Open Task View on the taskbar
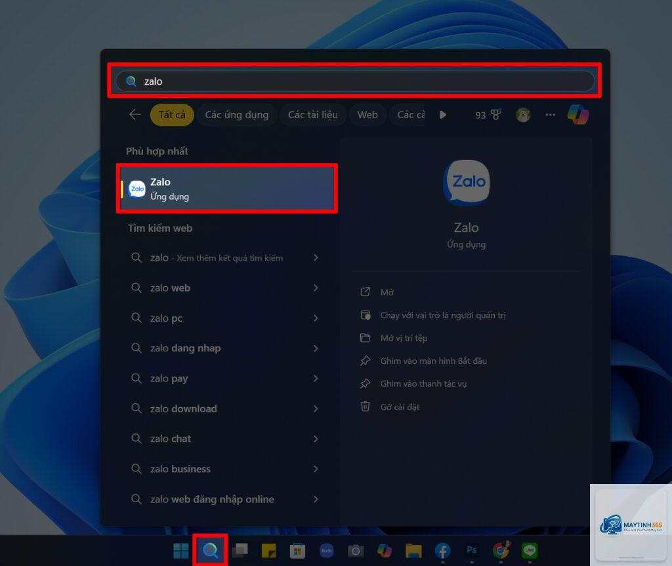Viewport: 672px width, 566px height. (x=240, y=550)
